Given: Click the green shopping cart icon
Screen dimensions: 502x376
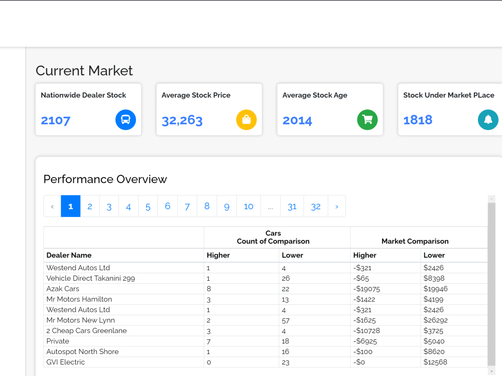Looking at the screenshot, I should pos(367,120).
